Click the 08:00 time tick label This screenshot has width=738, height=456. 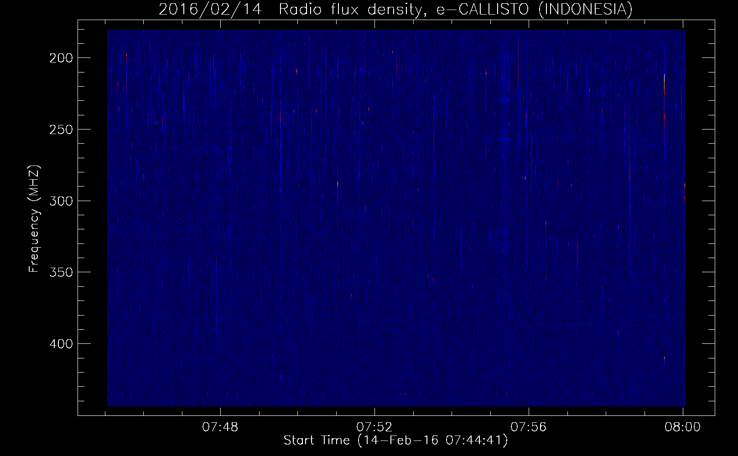click(683, 427)
